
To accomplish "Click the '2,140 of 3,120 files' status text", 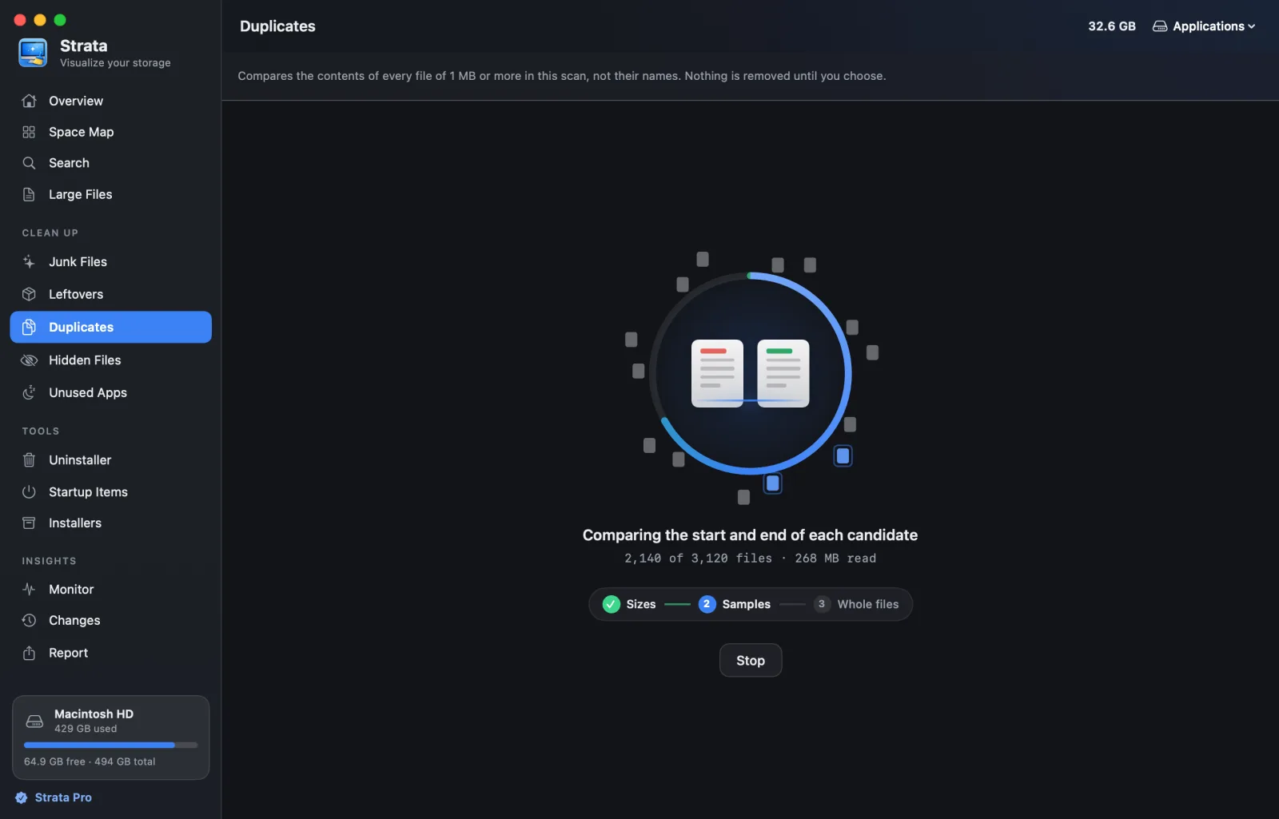I will (698, 559).
